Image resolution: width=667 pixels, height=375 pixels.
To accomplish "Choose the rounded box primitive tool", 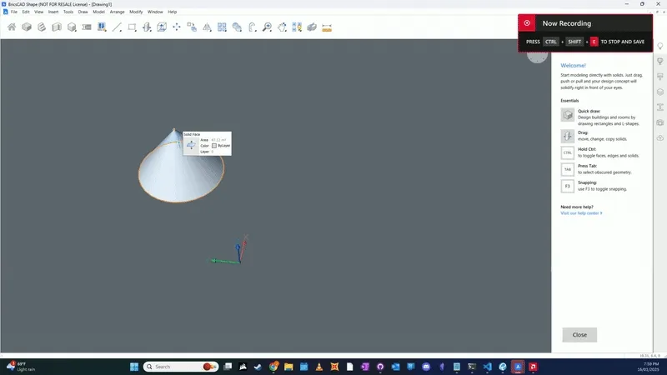I will click(72, 27).
